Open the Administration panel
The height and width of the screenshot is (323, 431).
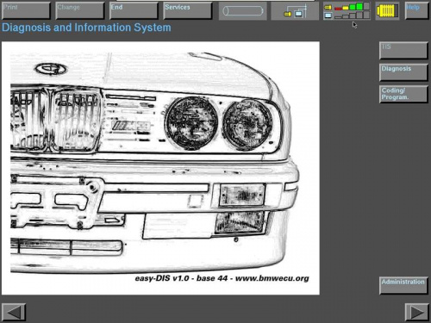403,286
